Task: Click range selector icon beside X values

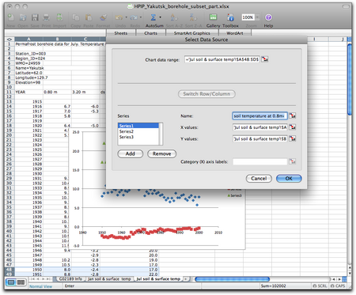Action: (x=292, y=127)
